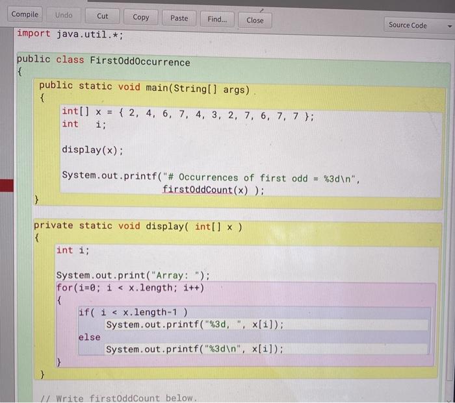Click the red breakpoint marker in margin
This screenshot has width=455, height=403.
(x=6, y=186)
